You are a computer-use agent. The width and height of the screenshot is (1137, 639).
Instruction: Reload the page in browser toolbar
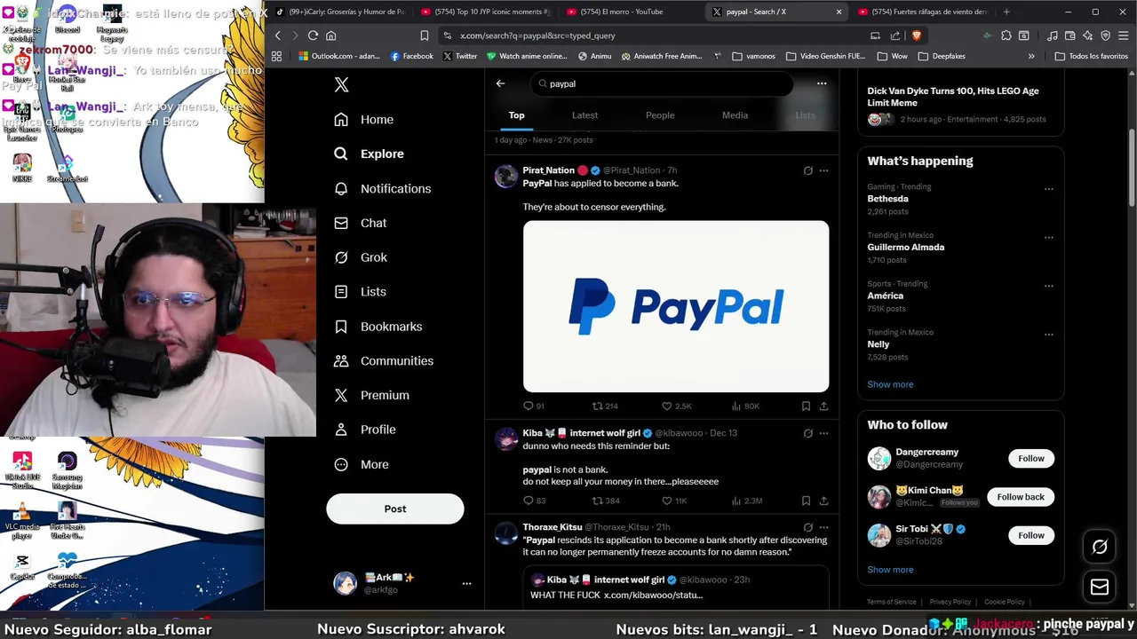[x=313, y=35]
